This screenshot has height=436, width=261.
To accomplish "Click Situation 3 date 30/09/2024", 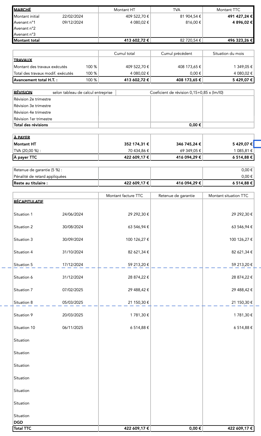I will 73,240.
